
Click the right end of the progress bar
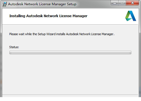(x=130, y=52)
